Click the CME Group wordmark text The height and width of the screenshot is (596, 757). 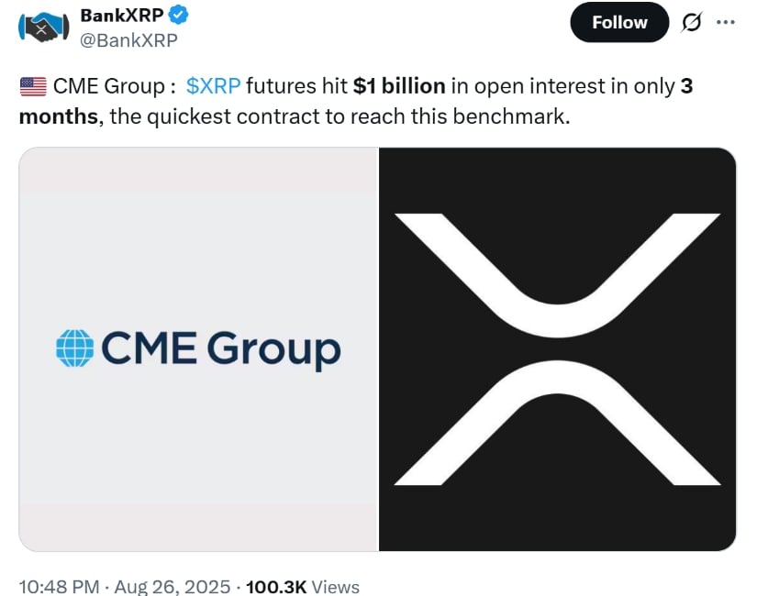[x=221, y=349]
